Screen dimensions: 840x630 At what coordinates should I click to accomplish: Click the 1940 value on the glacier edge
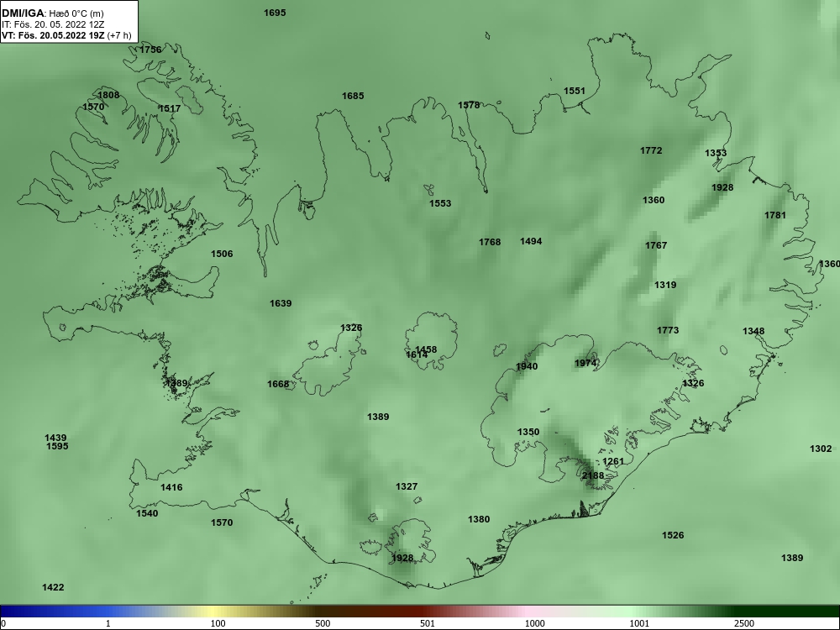[x=527, y=366]
